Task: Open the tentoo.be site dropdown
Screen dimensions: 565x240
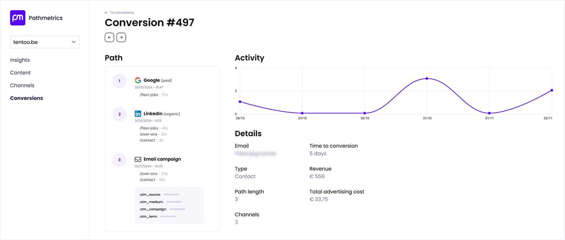Action: pyautogui.click(x=44, y=42)
